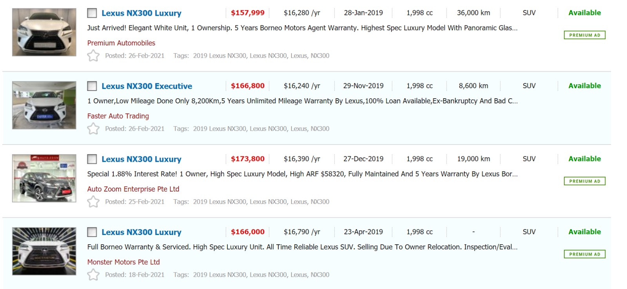627x289 pixels.
Task: Star the Monster Motors Pte Ltd listing
Action: click(93, 275)
